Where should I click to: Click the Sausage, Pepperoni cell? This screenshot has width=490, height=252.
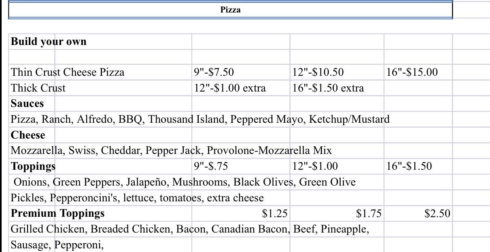[57, 245]
